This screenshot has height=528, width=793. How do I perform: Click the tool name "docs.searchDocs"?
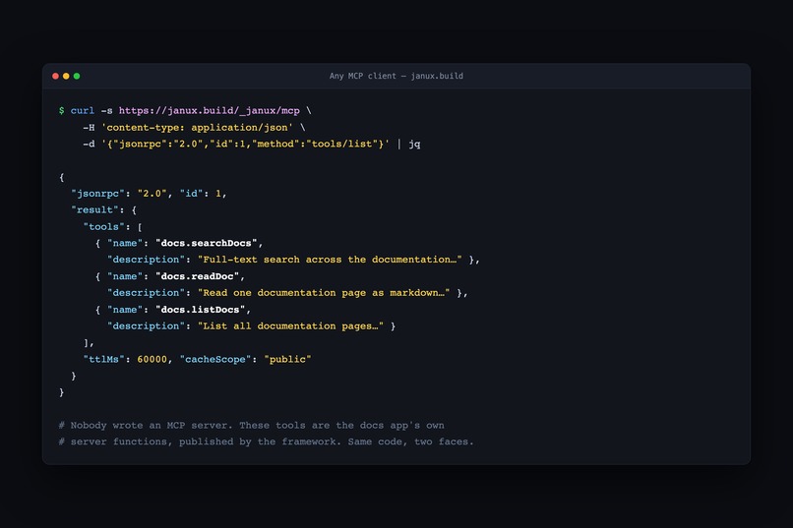click(x=207, y=243)
